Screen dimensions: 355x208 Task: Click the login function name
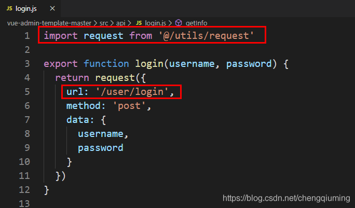[149, 64]
